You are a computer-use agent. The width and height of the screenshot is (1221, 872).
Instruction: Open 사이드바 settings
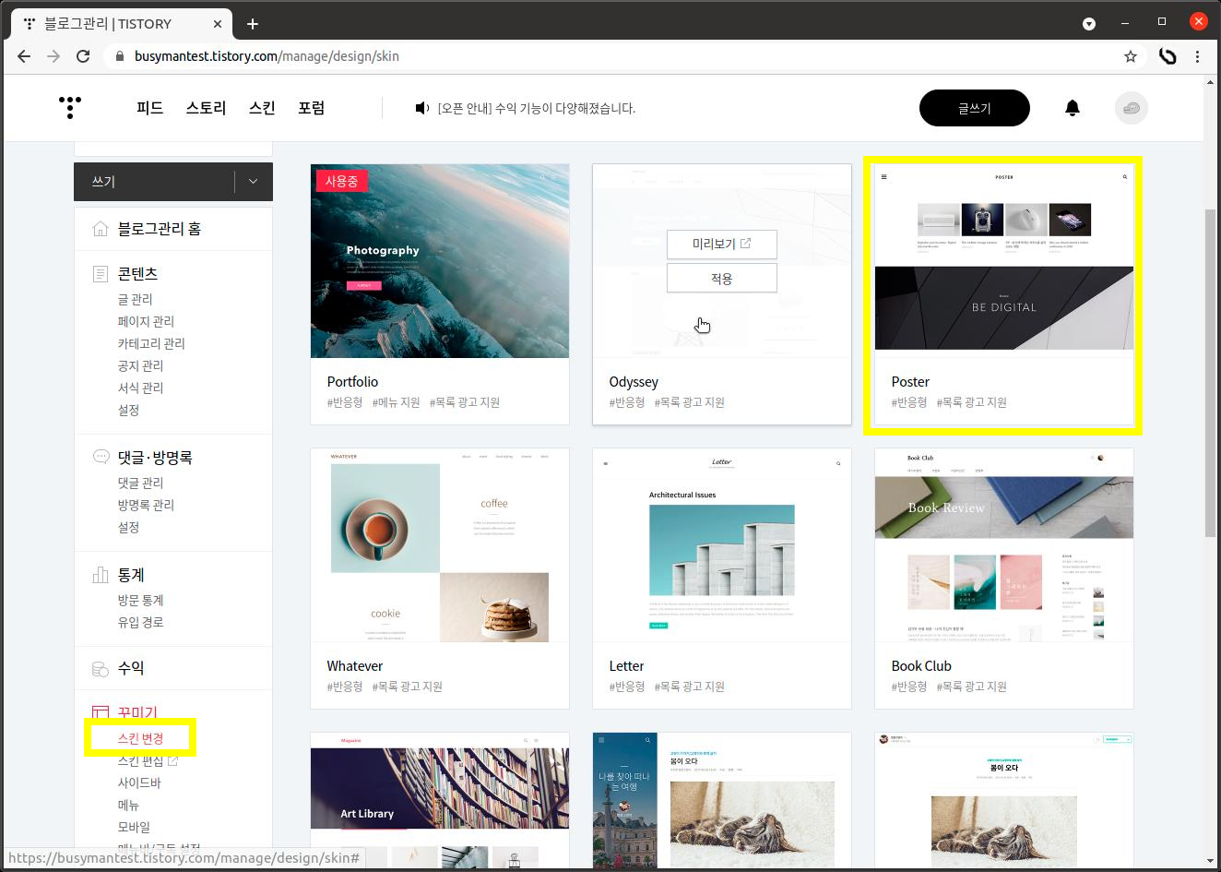139,782
